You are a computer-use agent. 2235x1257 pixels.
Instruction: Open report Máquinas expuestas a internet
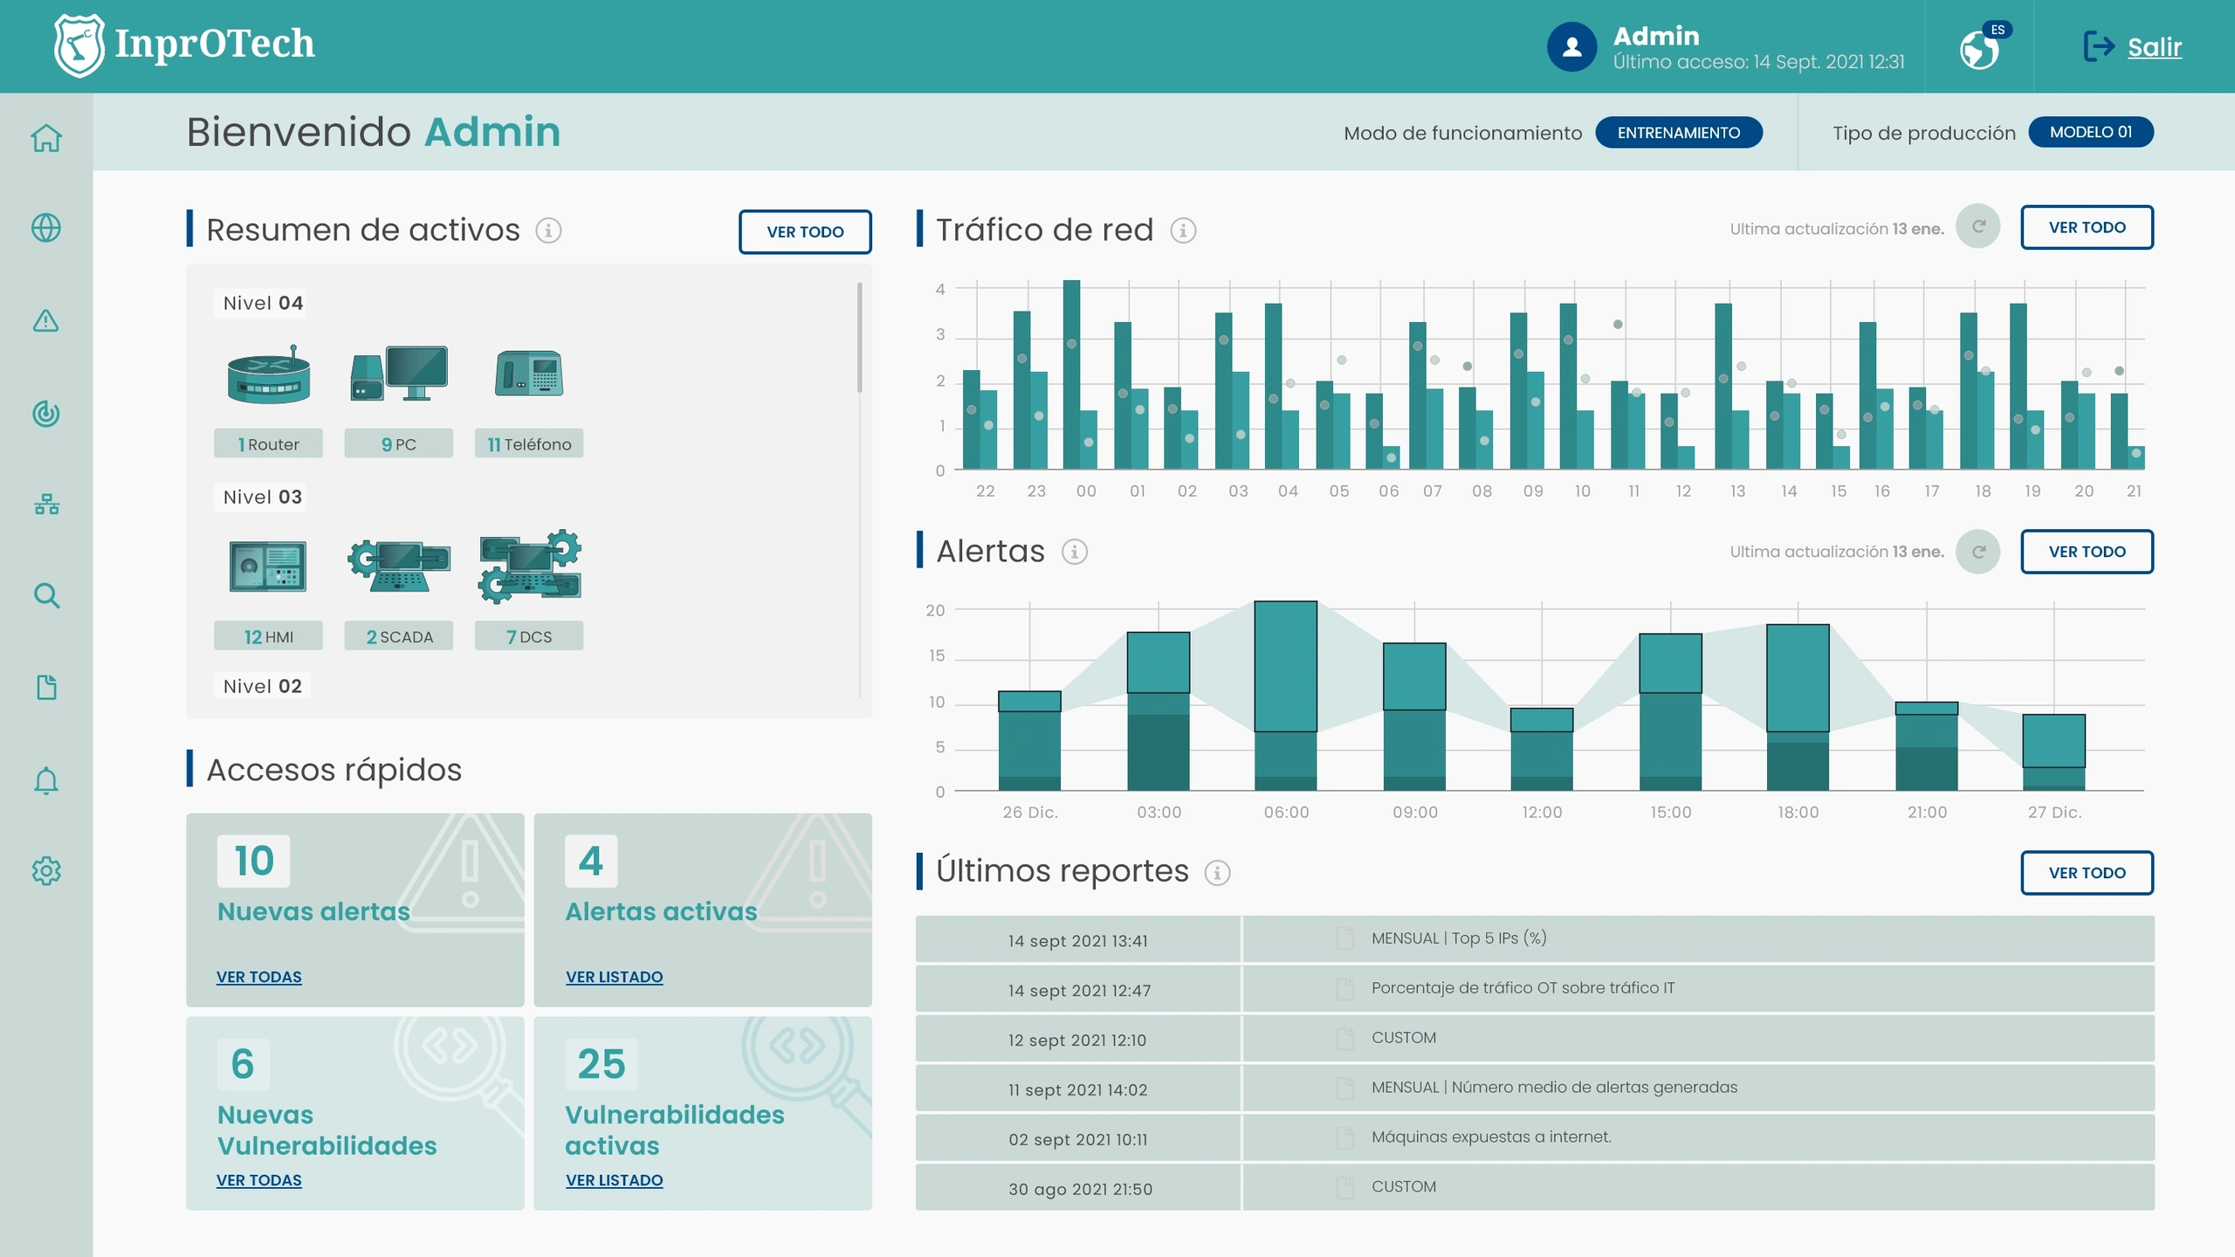[1534, 1138]
